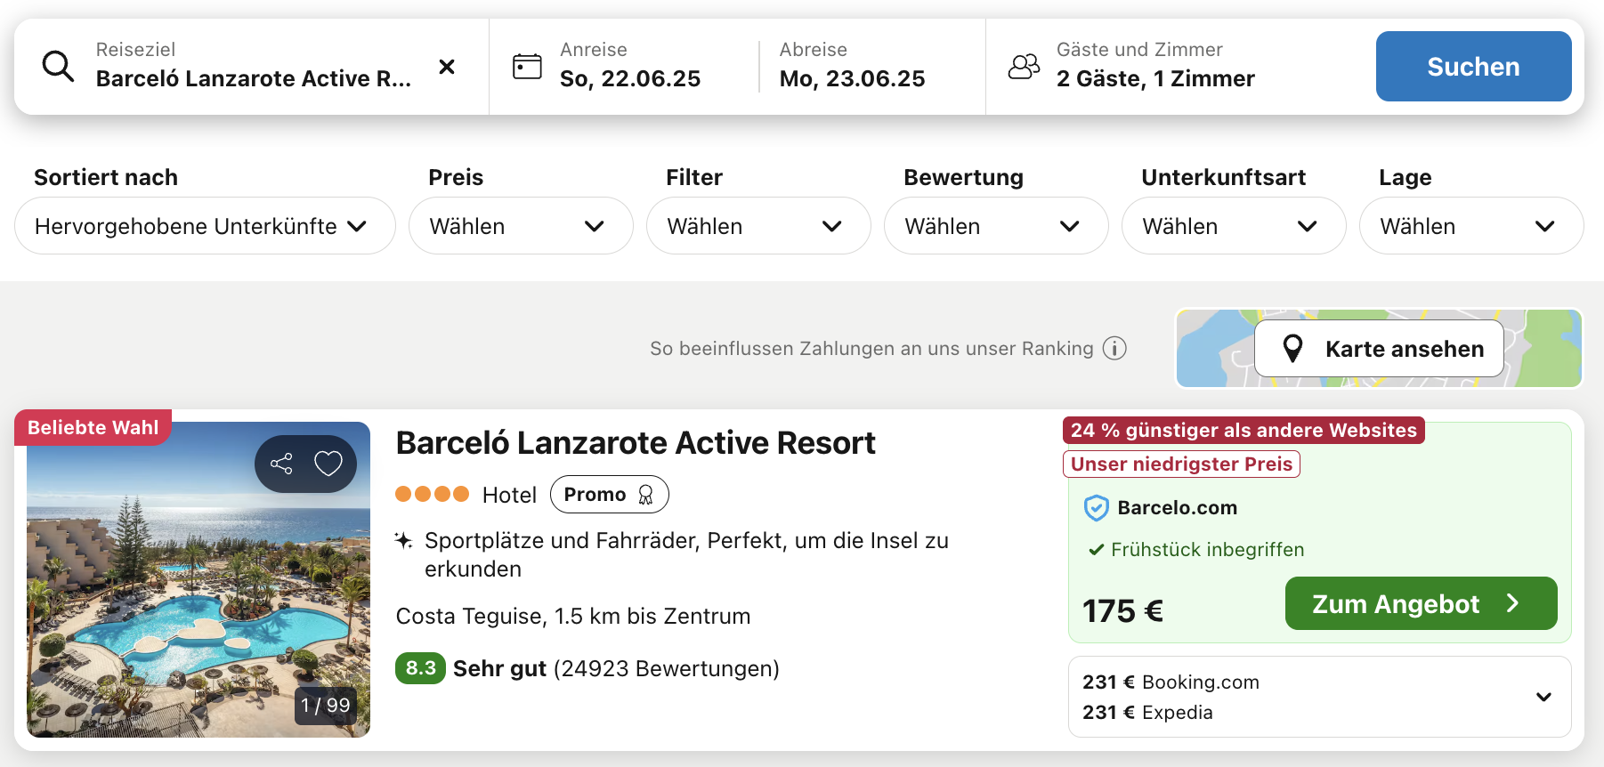The width and height of the screenshot is (1604, 767).
Task: Click the Sehr gut (24923 Bewertungen) text
Action: click(616, 668)
